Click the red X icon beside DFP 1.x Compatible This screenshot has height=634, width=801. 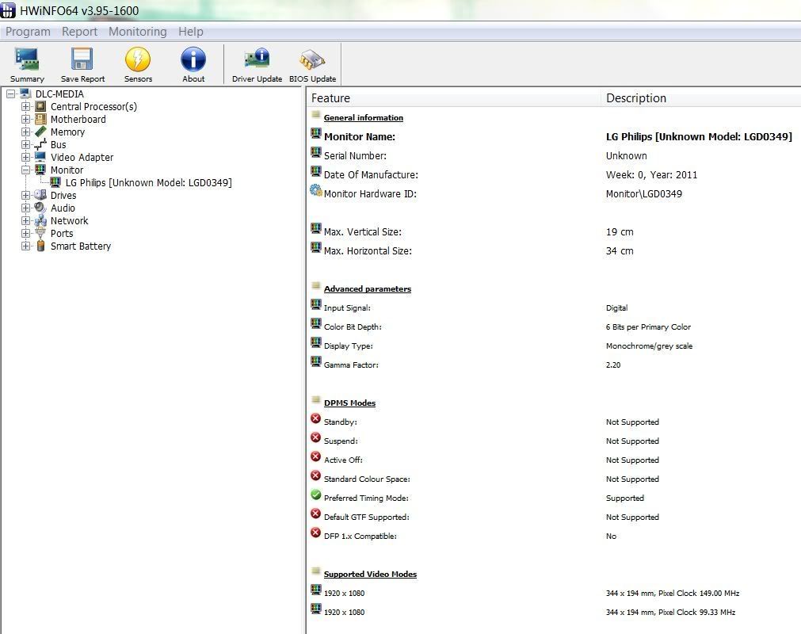pos(316,533)
